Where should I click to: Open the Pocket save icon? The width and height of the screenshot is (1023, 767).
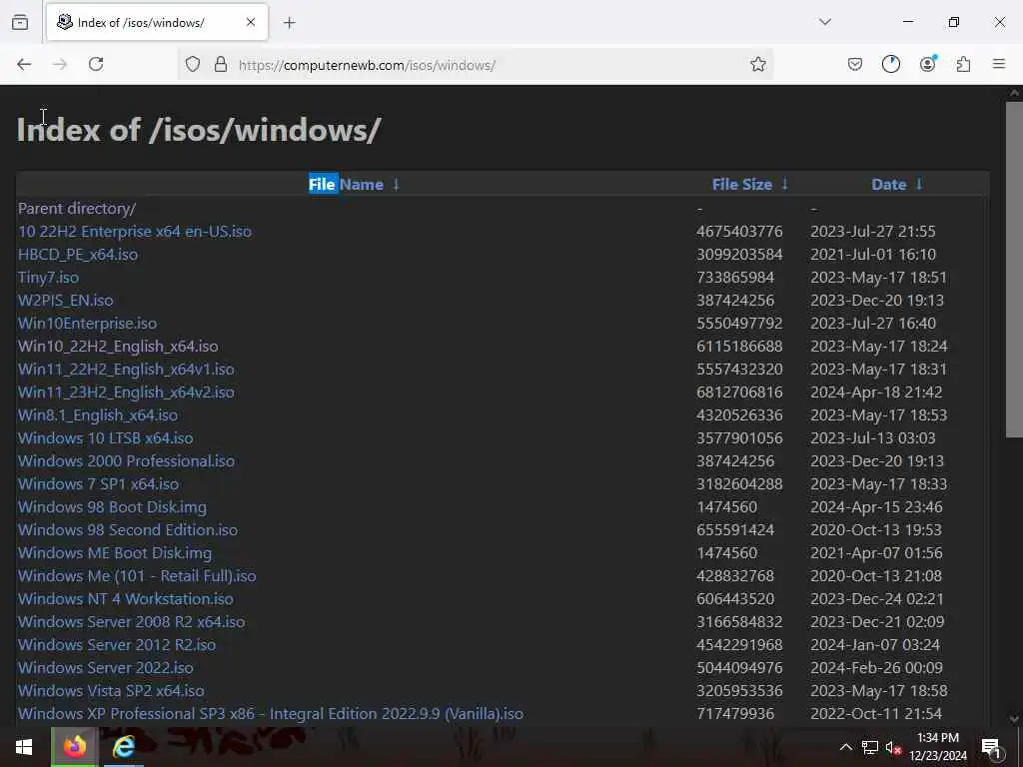tap(855, 64)
